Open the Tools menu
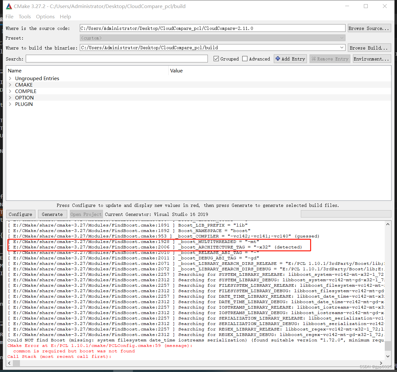 (25, 16)
